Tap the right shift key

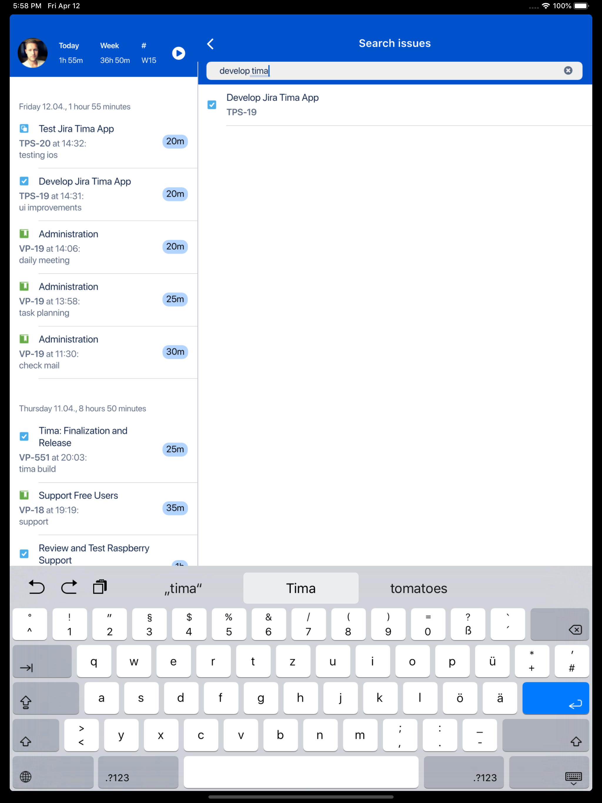pyautogui.click(x=546, y=735)
